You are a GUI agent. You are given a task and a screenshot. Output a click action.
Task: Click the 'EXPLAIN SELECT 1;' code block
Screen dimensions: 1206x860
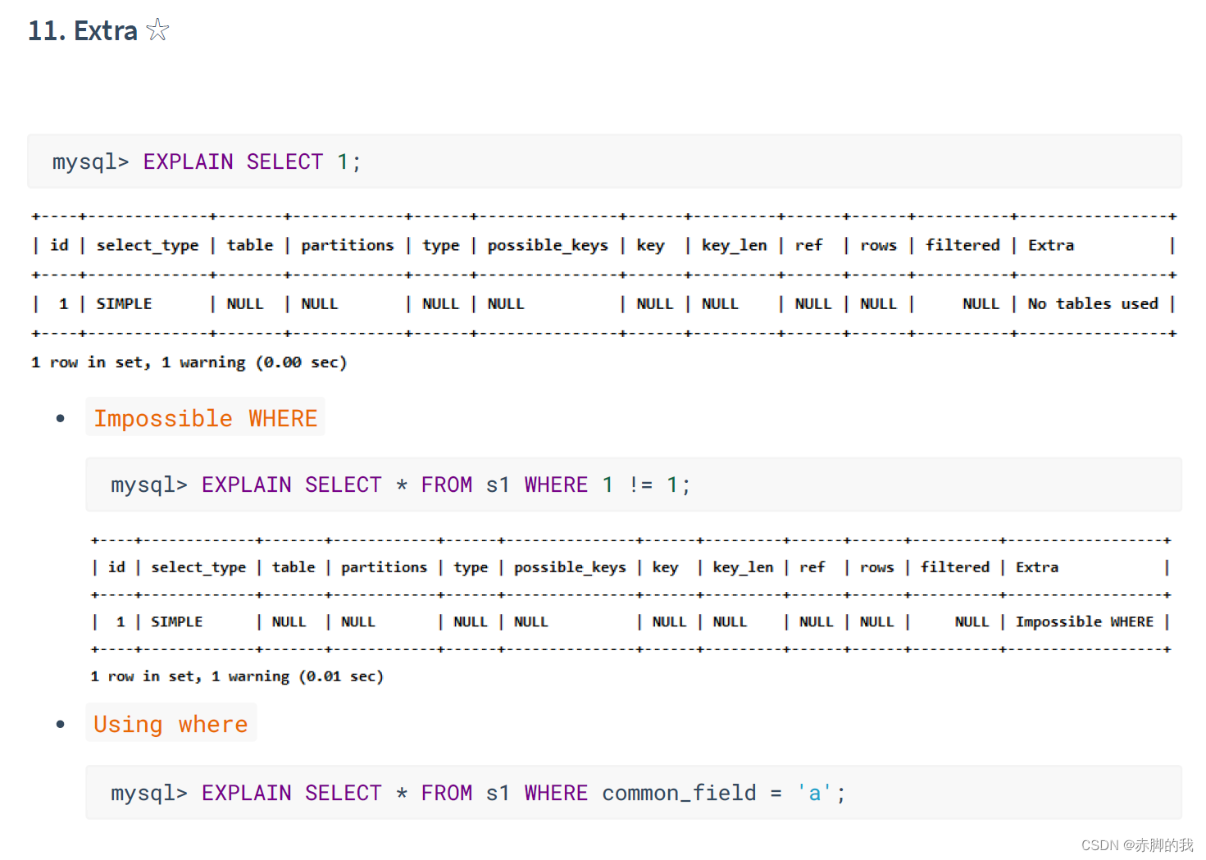point(604,162)
